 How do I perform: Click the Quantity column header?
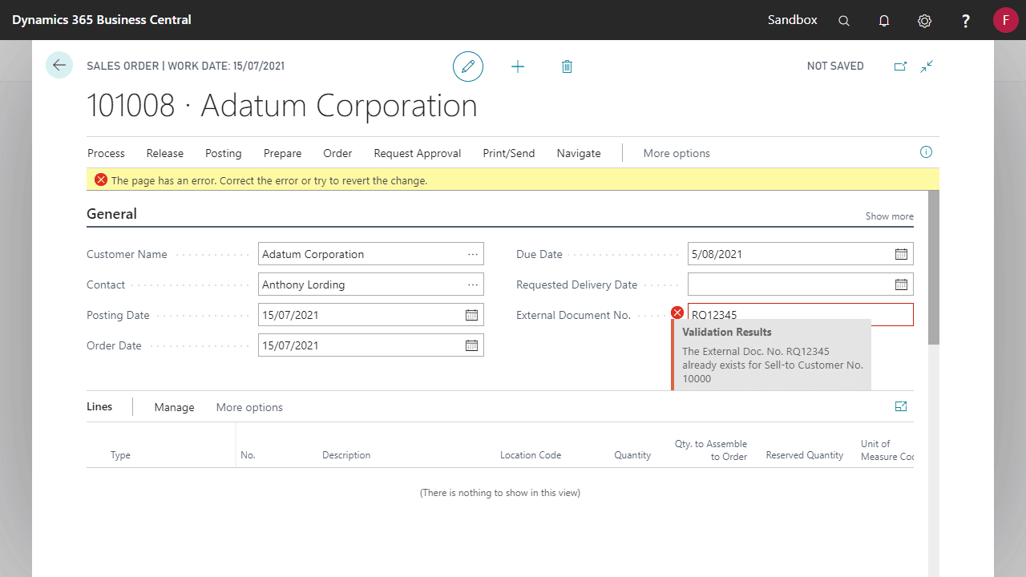point(632,455)
